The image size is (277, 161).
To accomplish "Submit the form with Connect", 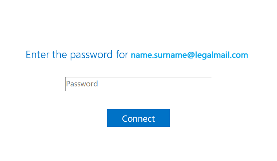I will pyautogui.click(x=138, y=118).
